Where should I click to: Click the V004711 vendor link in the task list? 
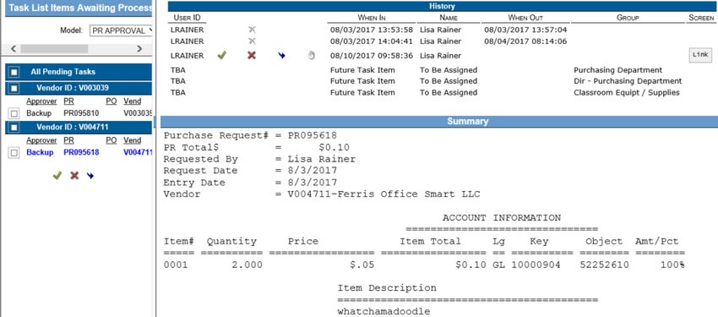coord(138,152)
